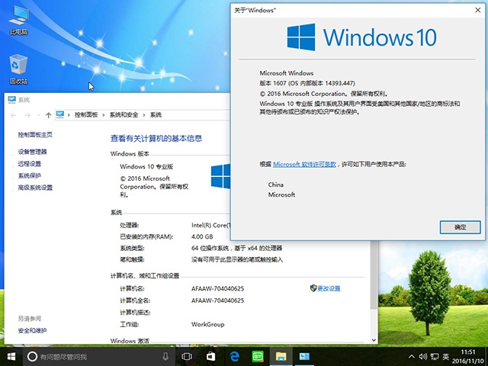This screenshot has height=366, width=488.
Task: Open 设备管理器 from the left panel
Action: [x=33, y=152]
